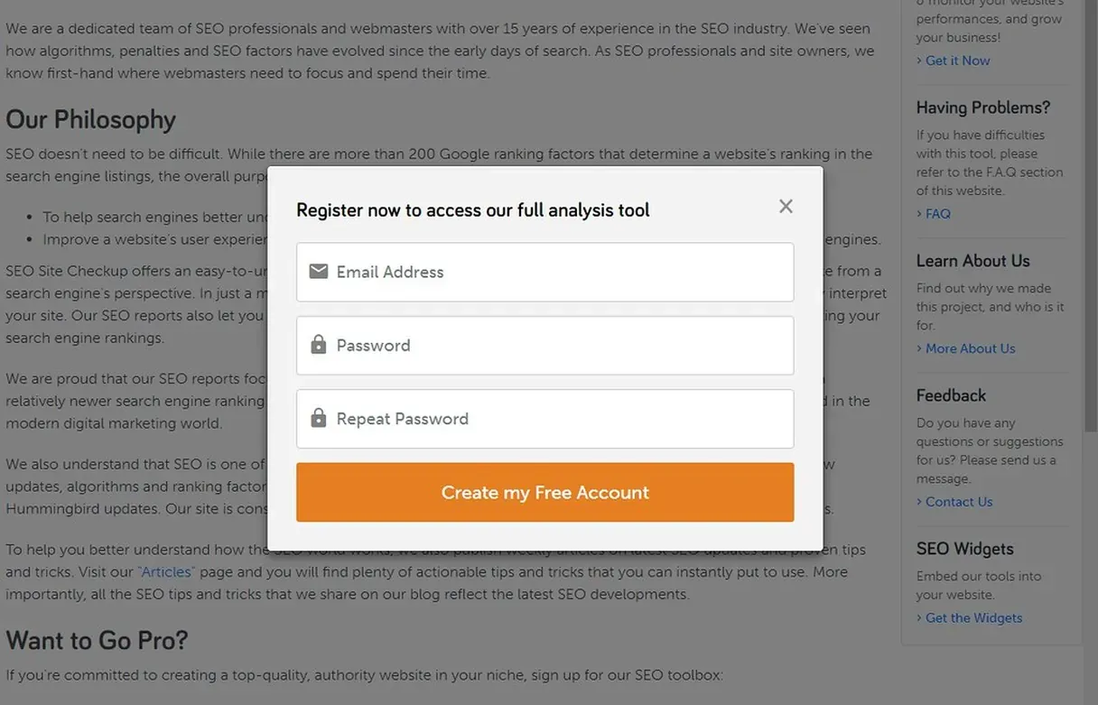Screen dimensions: 1098x705
Task: Close the registration popup with the X
Action: (786, 207)
